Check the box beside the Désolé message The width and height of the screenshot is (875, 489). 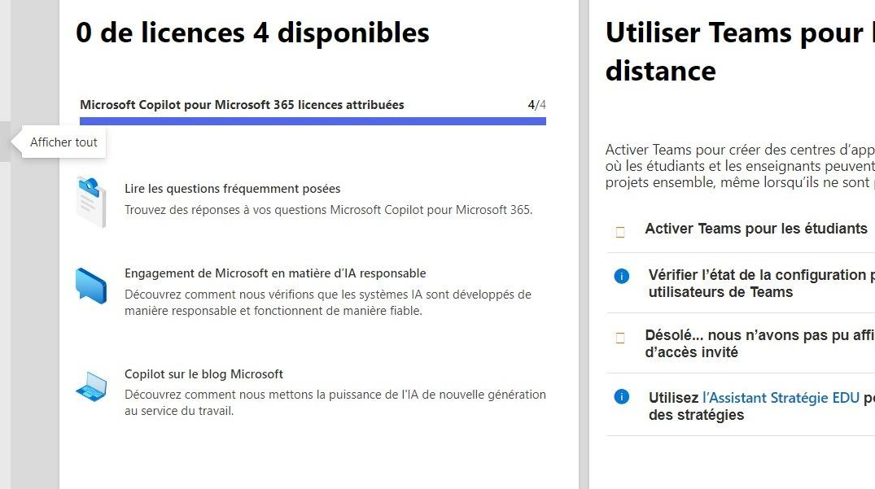click(x=620, y=338)
